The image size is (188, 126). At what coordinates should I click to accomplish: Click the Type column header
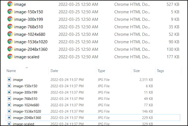101,71
